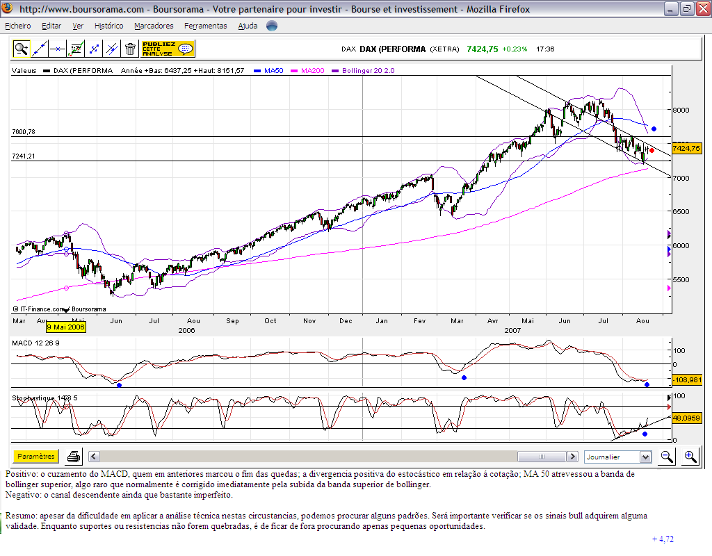Image resolution: width=712 pixels, height=556 pixels.
Task: Click the Firefox logo in title bar
Action: pyautogui.click(x=7, y=8)
